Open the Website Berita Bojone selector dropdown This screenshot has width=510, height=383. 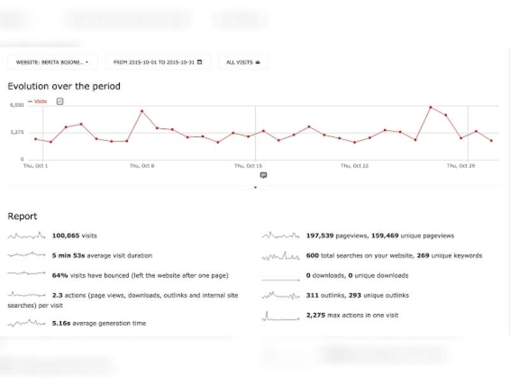(52, 62)
